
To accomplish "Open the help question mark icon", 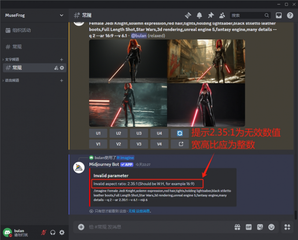I will pyautogui.click(x=290, y=15).
